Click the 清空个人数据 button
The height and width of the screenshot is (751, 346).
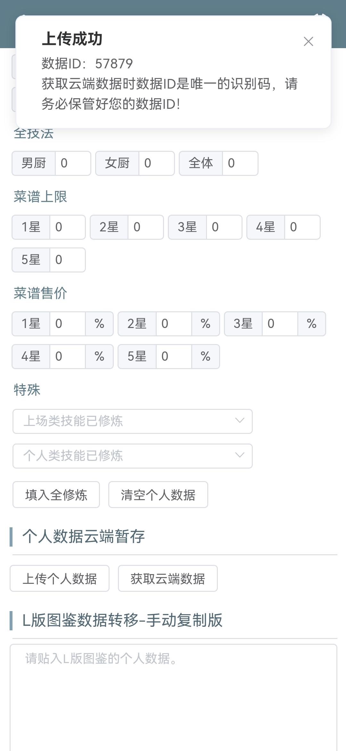[158, 495]
